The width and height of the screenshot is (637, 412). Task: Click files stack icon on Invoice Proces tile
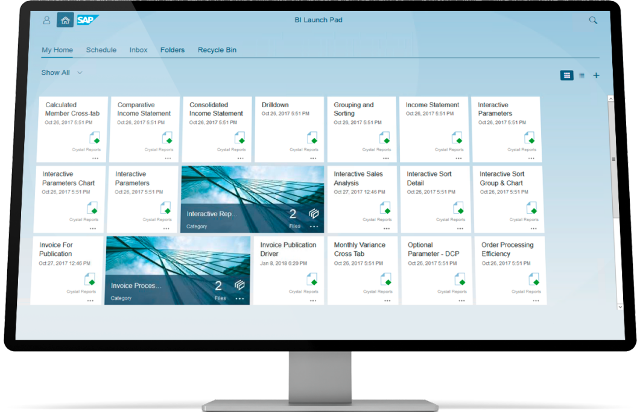click(239, 286)
